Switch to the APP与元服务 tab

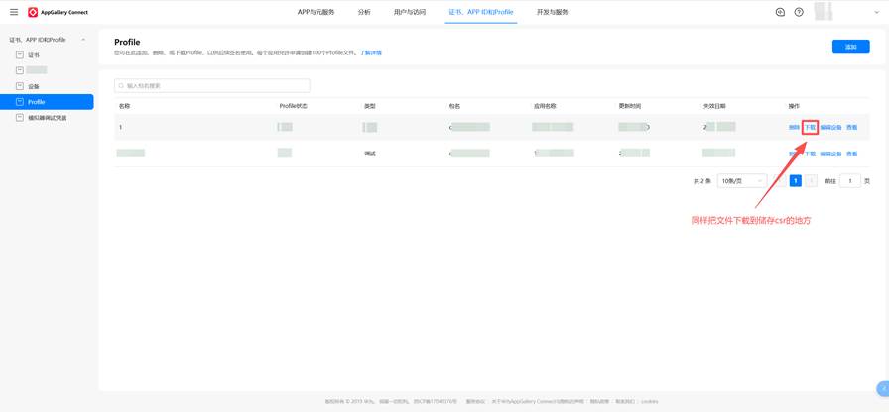[316, 12]
